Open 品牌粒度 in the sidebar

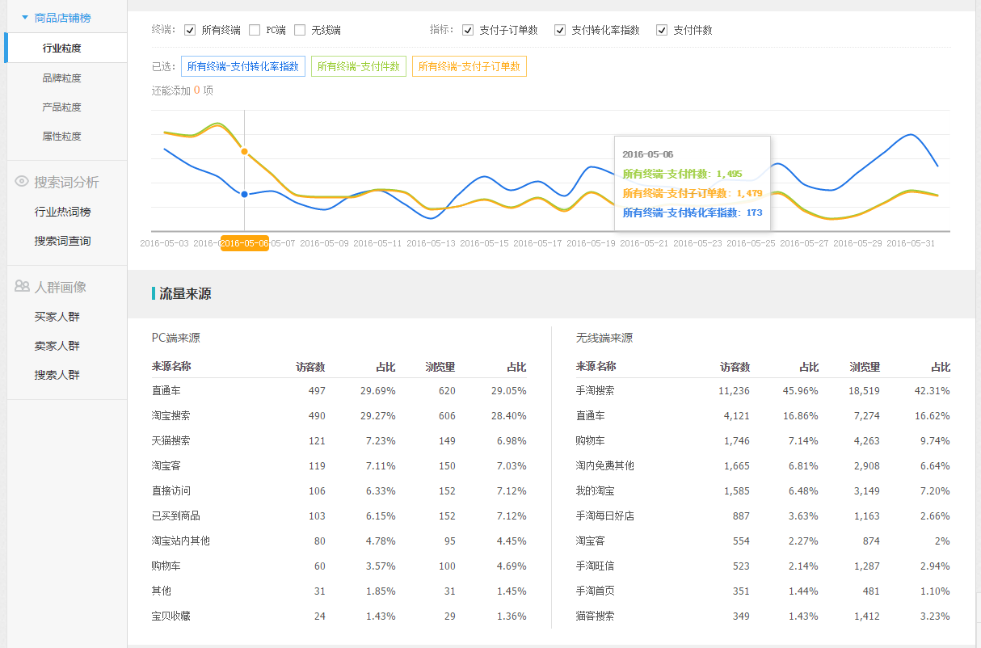pyautogui.click(x=62, y=78)
